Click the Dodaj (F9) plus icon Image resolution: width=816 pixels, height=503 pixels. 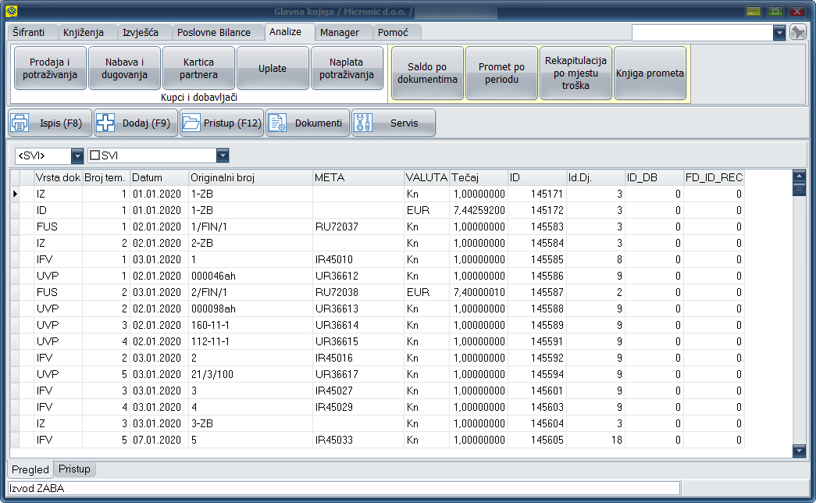[x=106, y=123]
